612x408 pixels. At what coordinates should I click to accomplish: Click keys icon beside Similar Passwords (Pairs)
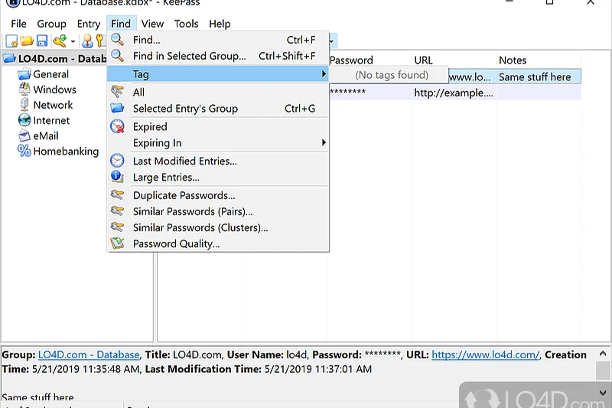tap(117, 211)
